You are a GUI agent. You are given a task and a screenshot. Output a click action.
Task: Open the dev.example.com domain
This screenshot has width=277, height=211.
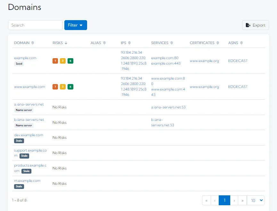coord(29,135)
